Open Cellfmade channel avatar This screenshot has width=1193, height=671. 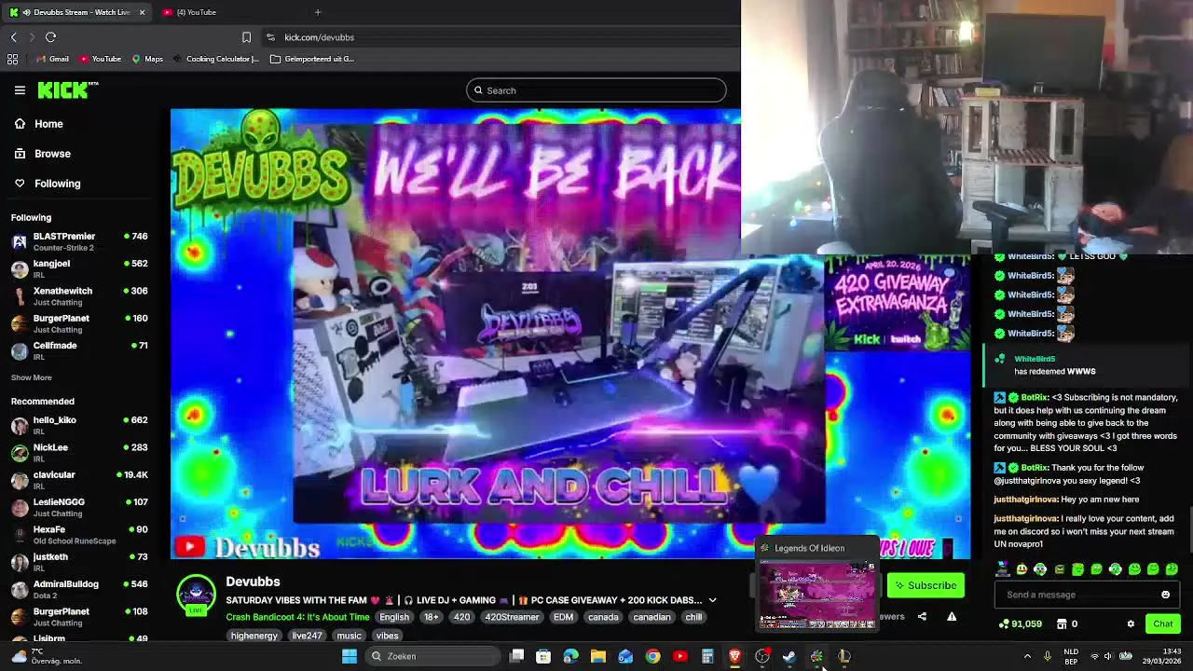pos(20,350)
